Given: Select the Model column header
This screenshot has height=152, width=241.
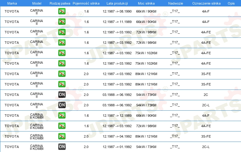Looking at the screenshot, I should coord(37,3).
